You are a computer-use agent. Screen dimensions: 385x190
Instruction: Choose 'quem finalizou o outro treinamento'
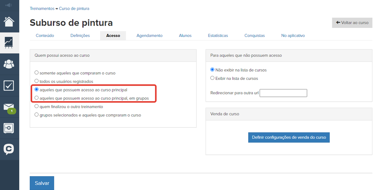coord(37,106)
